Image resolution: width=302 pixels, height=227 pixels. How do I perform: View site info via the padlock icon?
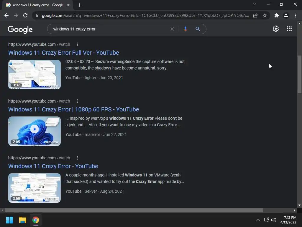point(37,15)
